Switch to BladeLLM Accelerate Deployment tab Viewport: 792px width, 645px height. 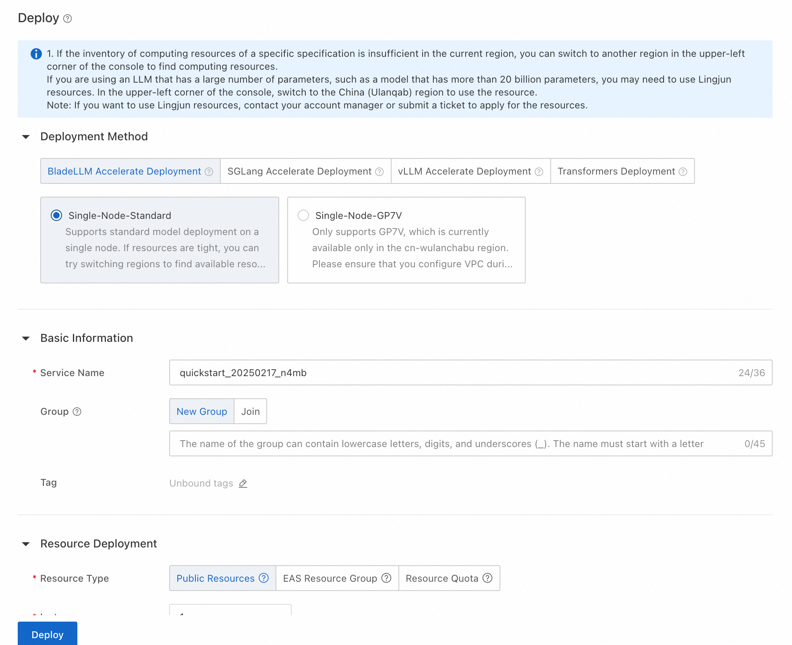click(131, 171)
